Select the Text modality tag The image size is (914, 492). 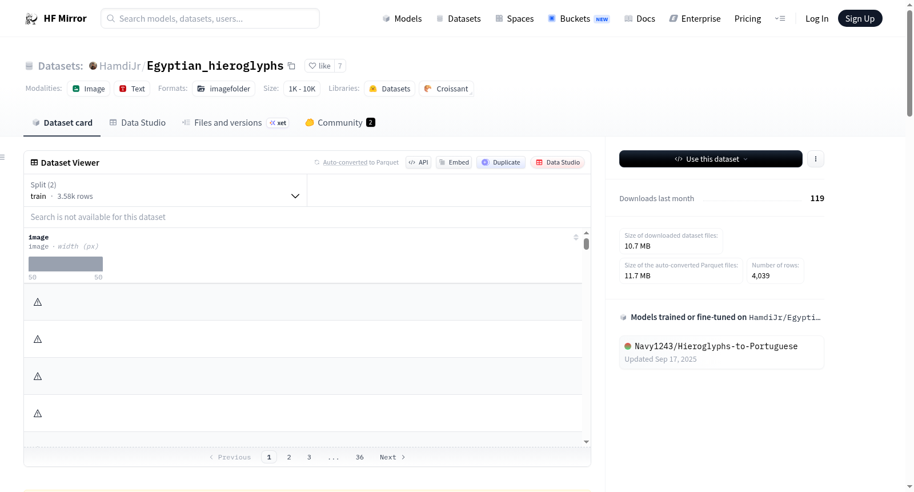pyautogui.click(x=132, y=89)
